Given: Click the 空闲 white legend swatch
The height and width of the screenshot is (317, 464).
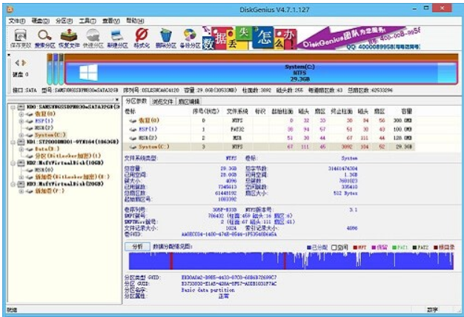Looking at the screenshot, I should click(334, 247).
